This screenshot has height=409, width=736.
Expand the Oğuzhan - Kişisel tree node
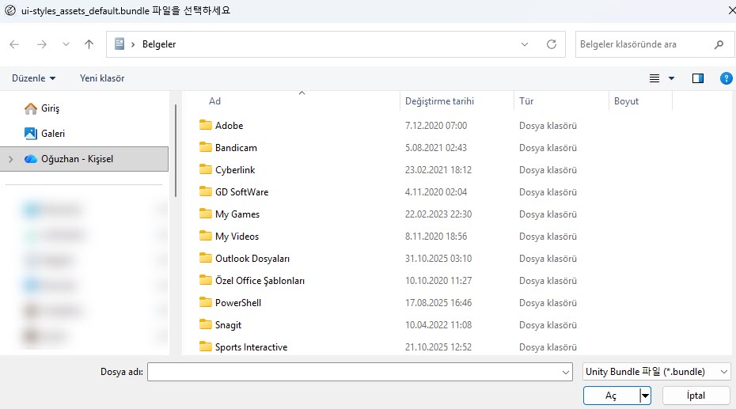tap(10, 159)
